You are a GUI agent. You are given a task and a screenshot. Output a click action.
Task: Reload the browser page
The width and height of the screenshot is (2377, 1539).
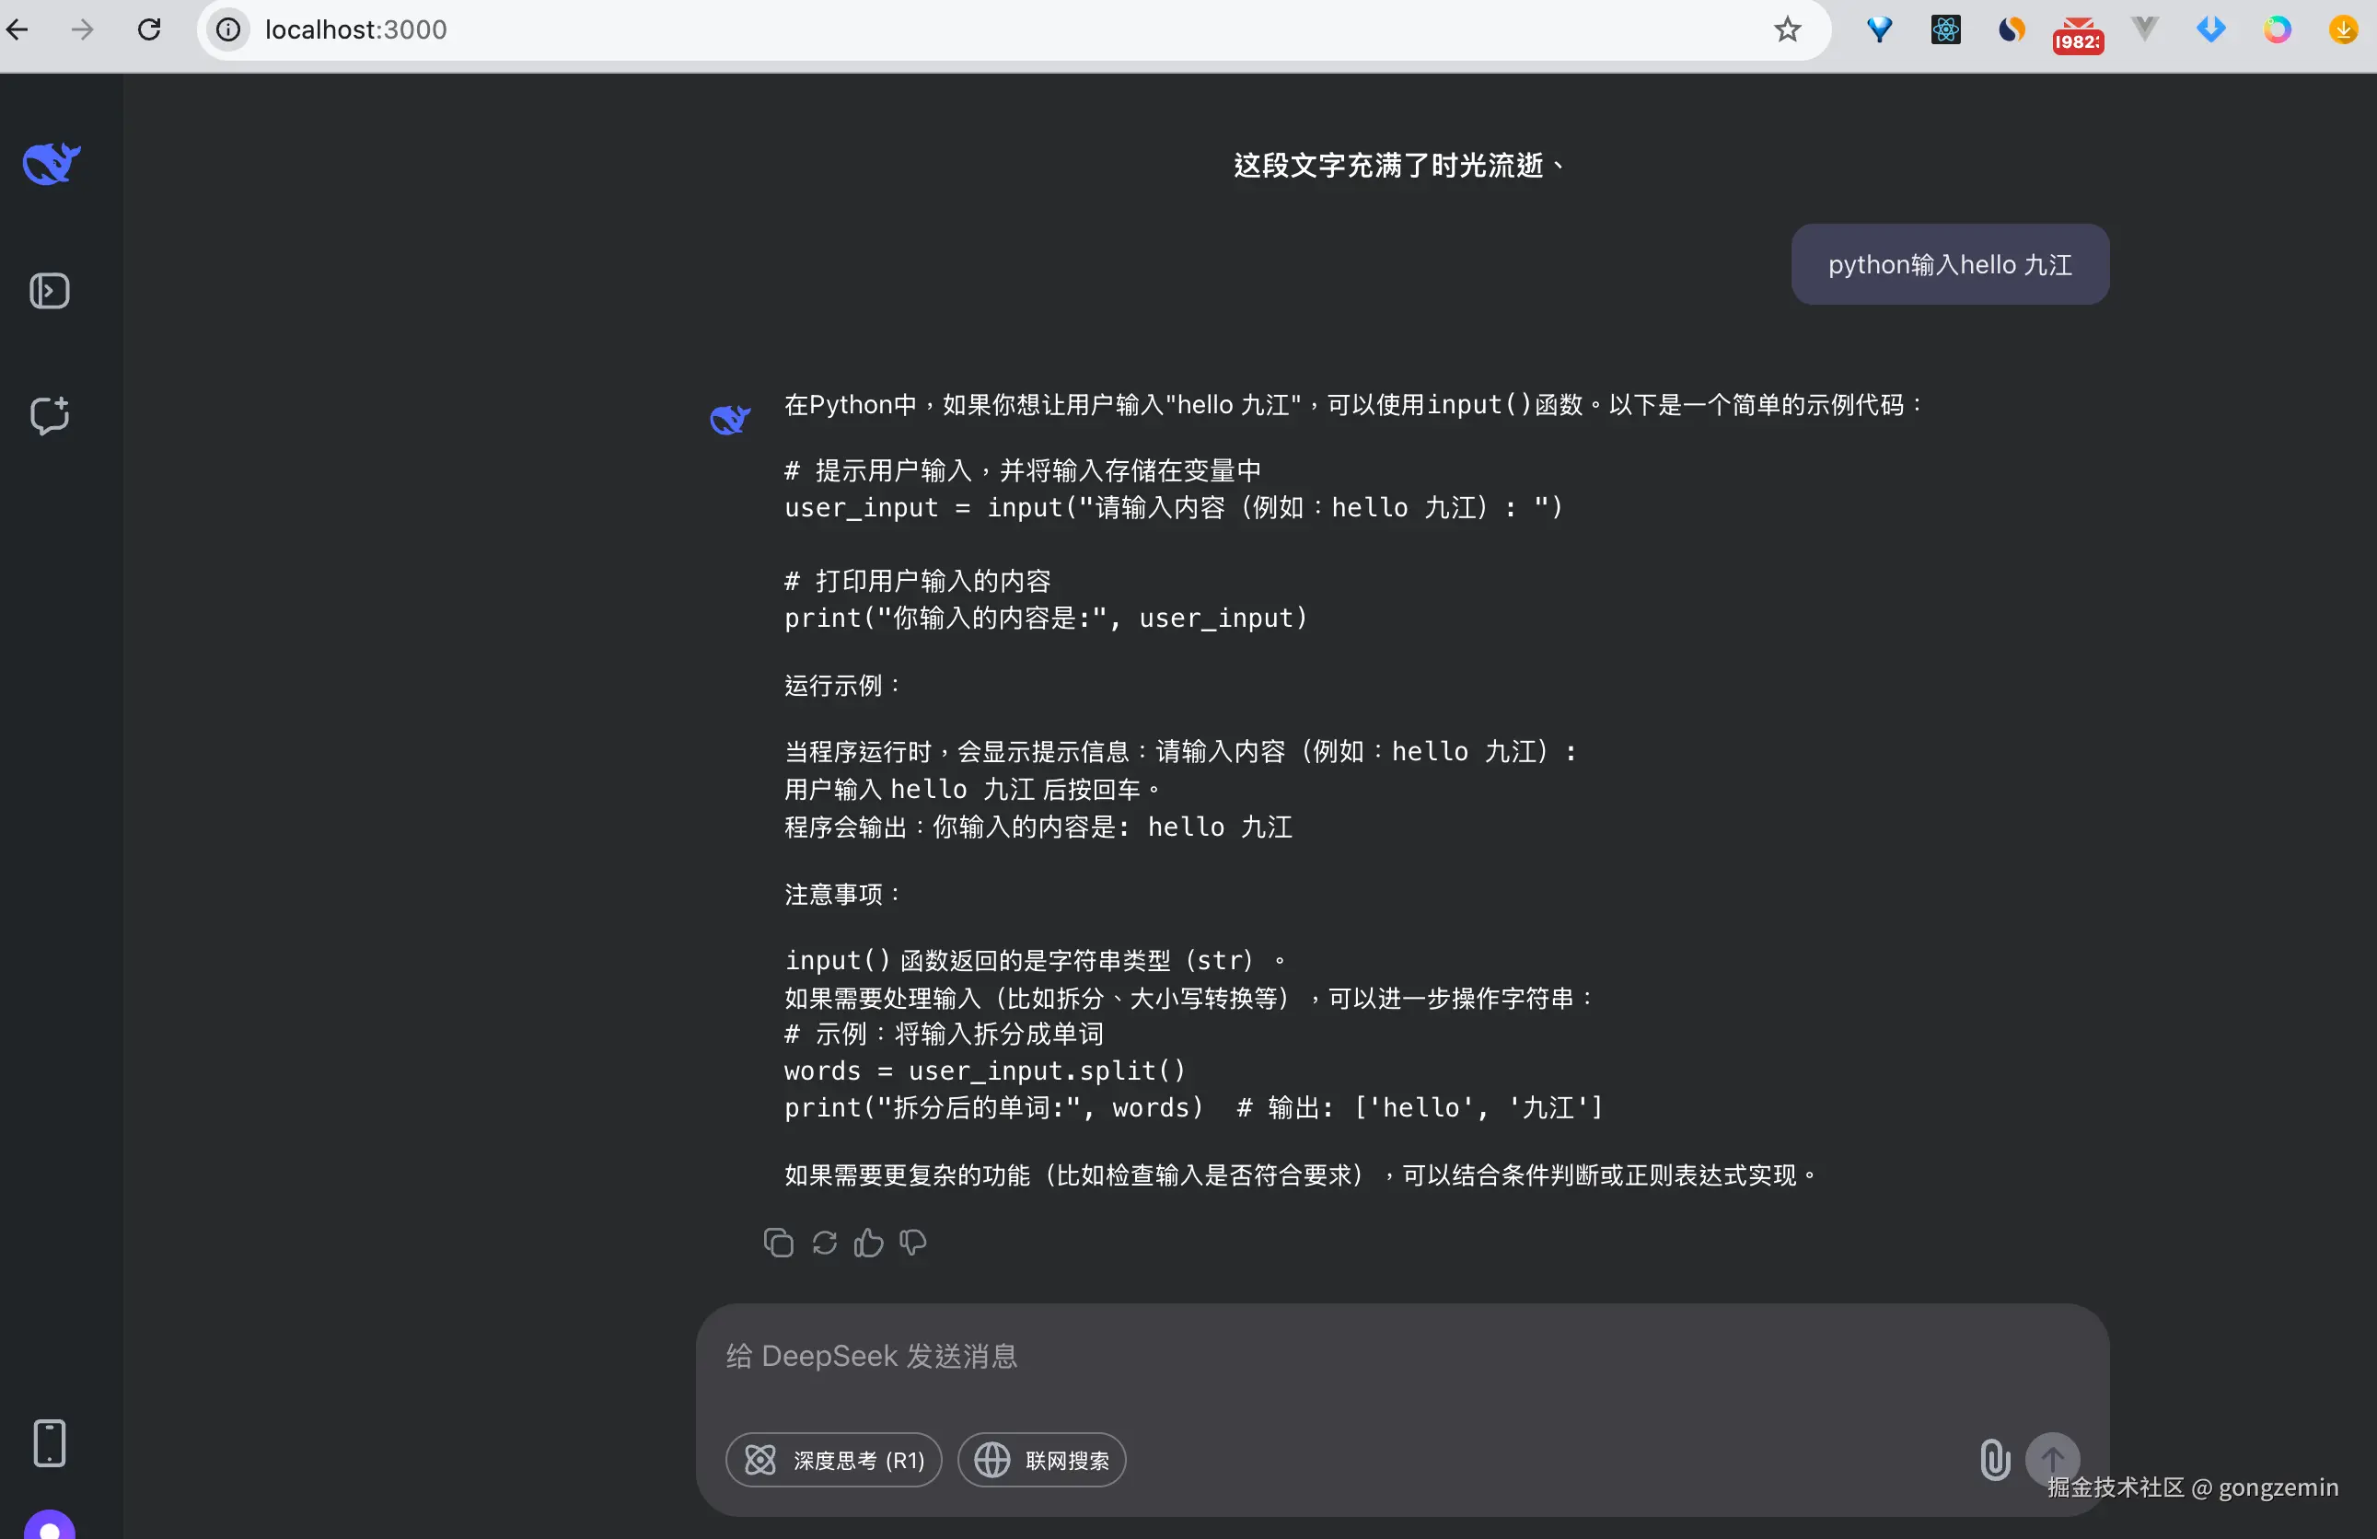(x=149, y=30)
